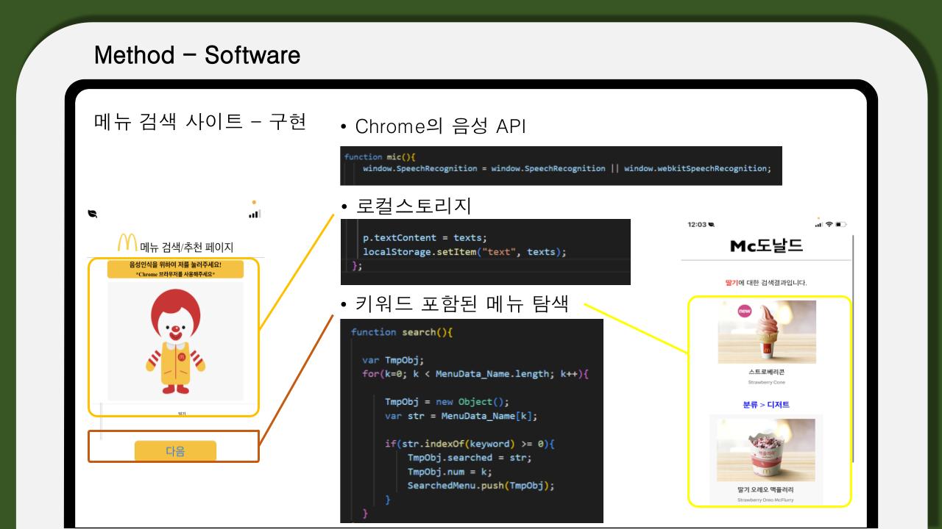This screenshot has height=529, width=942.
Task: Click the McDonald's M logo on search page
Action: [127, 241]
